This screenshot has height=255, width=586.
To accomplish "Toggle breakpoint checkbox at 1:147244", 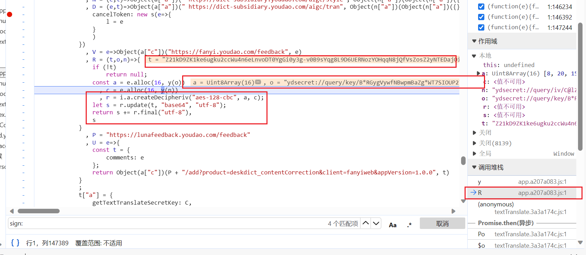I will pos(481,27).
